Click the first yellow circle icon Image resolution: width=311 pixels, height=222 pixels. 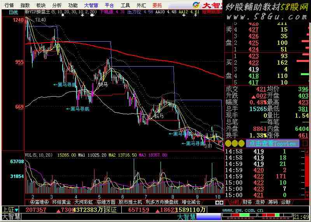(x=228, y=143)
